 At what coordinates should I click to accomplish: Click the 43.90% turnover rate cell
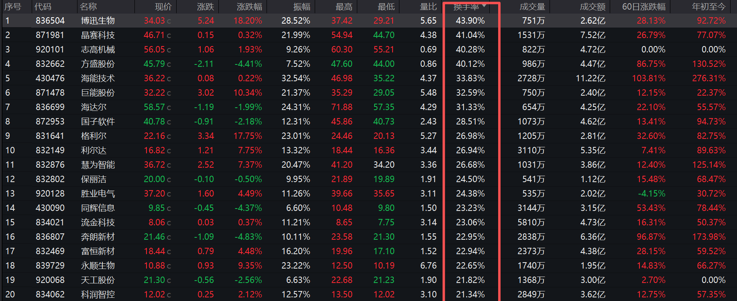point(470,21)
